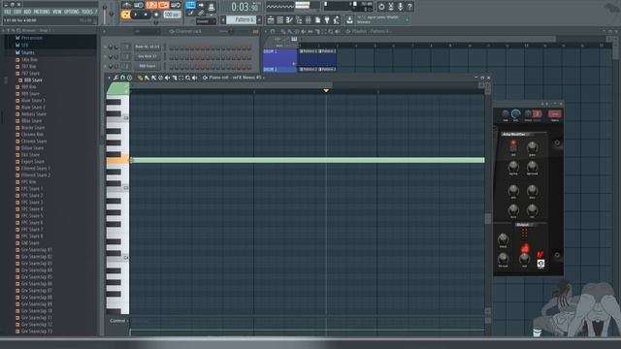Select the dashed-rectangle Select tool in Piano roll
Screen dimensions: 621x349
tap(181, 78)
